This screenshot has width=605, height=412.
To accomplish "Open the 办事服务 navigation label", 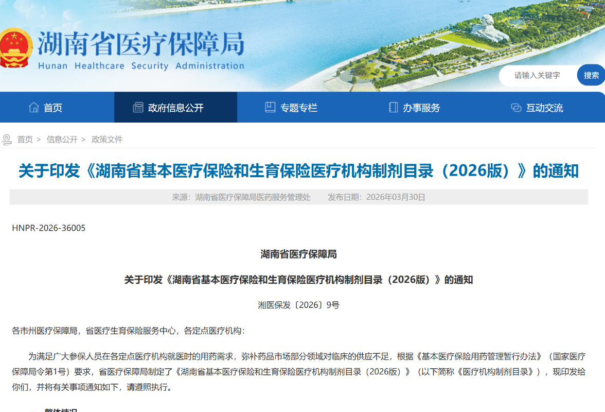I will (421, 108).
